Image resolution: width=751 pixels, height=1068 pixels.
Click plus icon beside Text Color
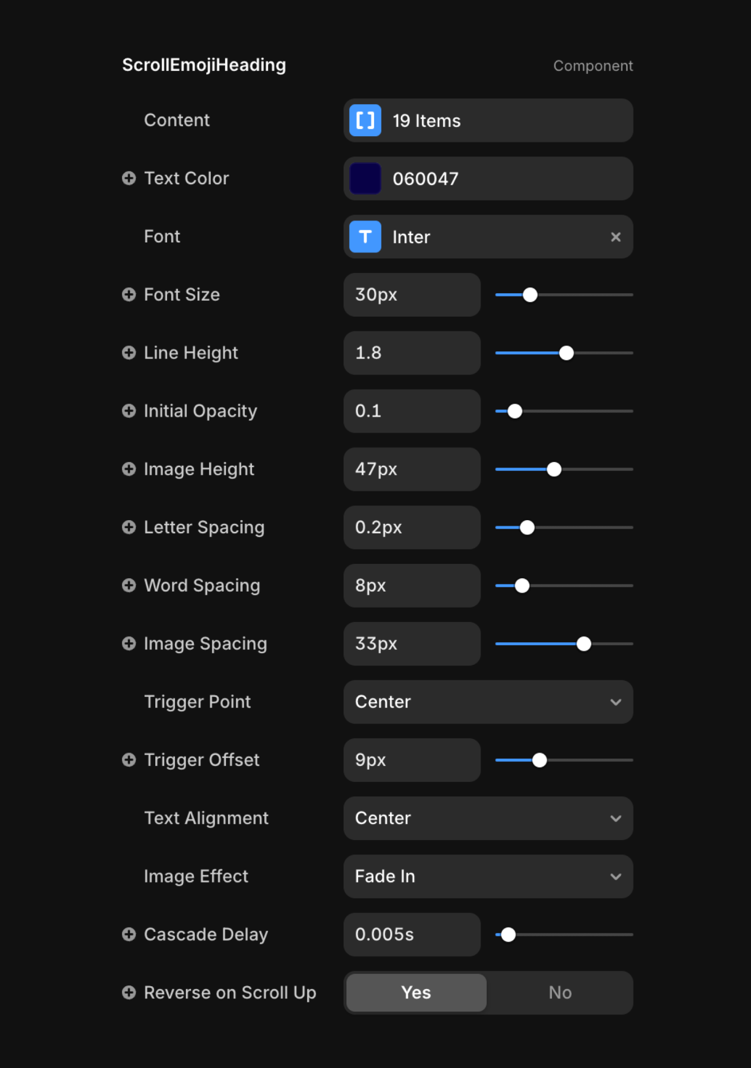129,178
